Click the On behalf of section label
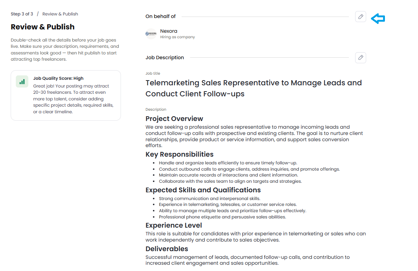The width and height of the screenshot is (418, 271). pyautogui.click(x=161, y=17)
